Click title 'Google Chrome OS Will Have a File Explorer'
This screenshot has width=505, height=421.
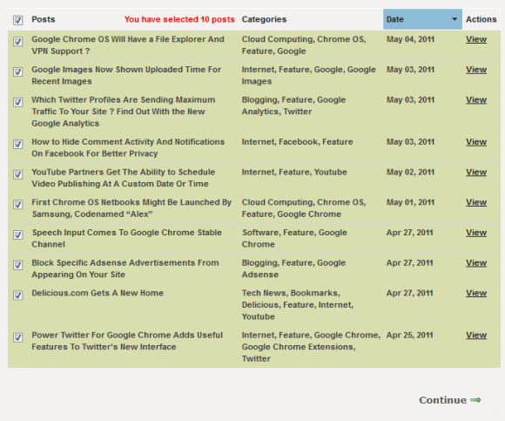pos(128,45)
